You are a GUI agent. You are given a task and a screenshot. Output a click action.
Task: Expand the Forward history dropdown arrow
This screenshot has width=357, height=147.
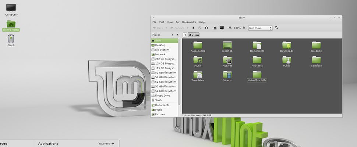coord(188,28)
